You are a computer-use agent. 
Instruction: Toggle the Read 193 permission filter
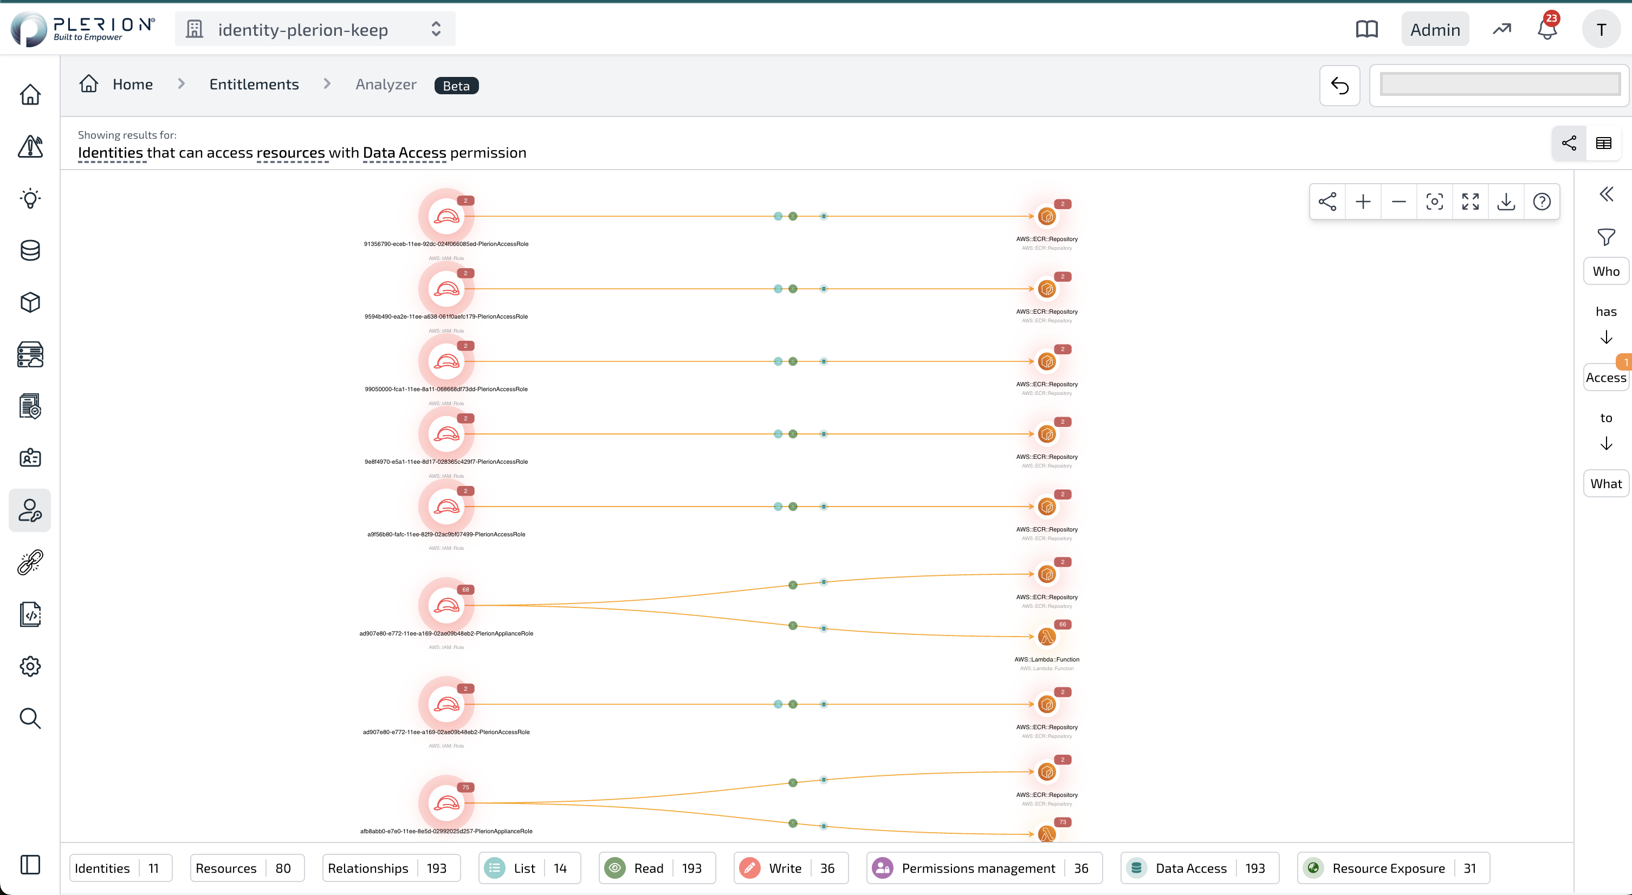coord(657,868)
